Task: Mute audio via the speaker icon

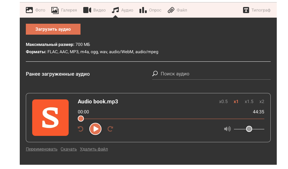Action: point(227,129)
